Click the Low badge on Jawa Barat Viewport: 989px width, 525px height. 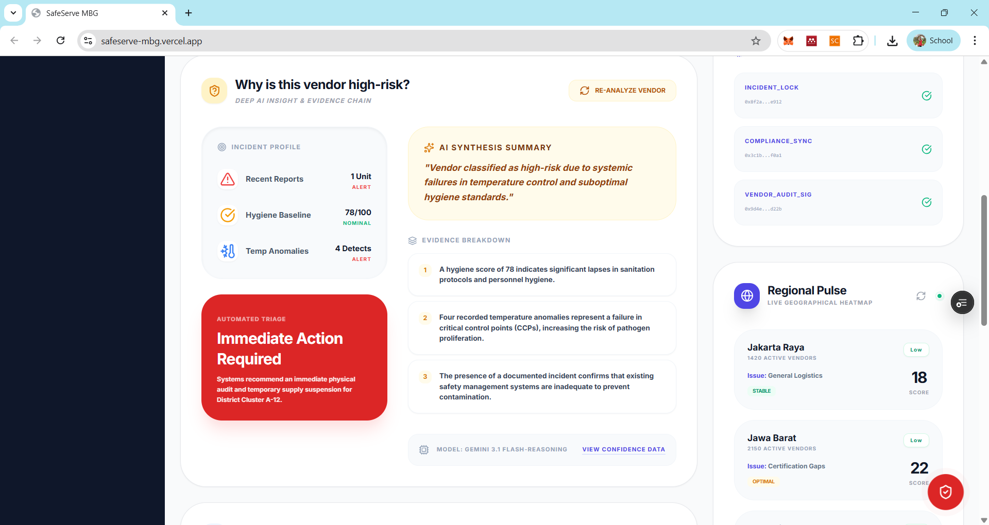(916, 441)
